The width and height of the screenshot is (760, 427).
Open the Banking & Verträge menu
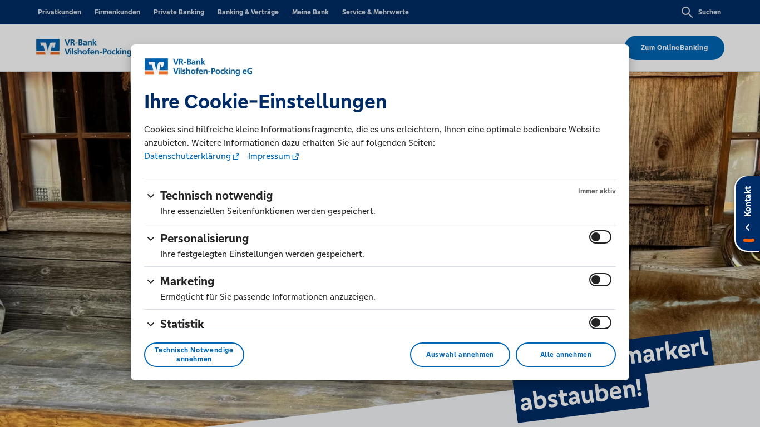pos(248,12)
